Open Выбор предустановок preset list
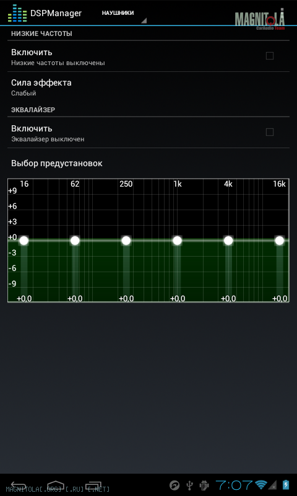This screenshot has width=297, height=496. point(148,164)
